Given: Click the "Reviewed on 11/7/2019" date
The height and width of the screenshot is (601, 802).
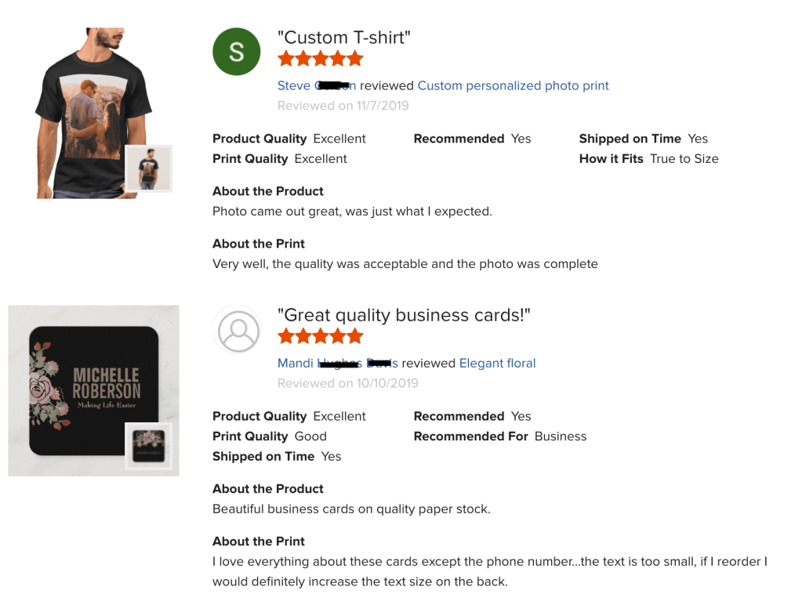Looking at the screenshot, I should [x=343, y=106].
